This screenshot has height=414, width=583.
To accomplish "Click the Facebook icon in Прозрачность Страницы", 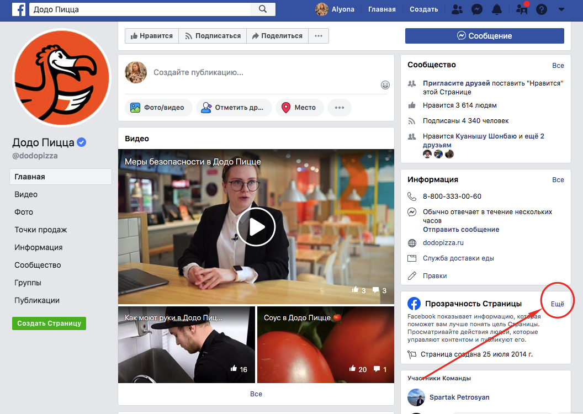I will tap(414, 304).
